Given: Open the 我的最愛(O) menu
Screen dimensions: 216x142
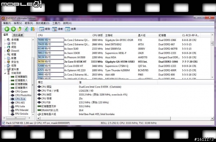Looking at the screenshot, I should click(x=43, y=23).
